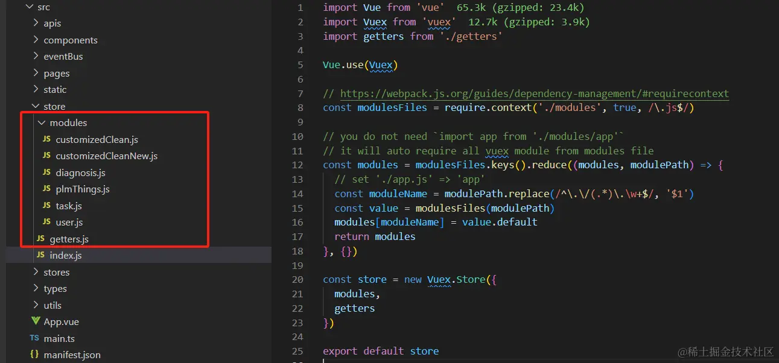Open diagnosis.js in explorer
Image resolution: width=779 pixels, height=363 pixels.
(x=81, y=173)
